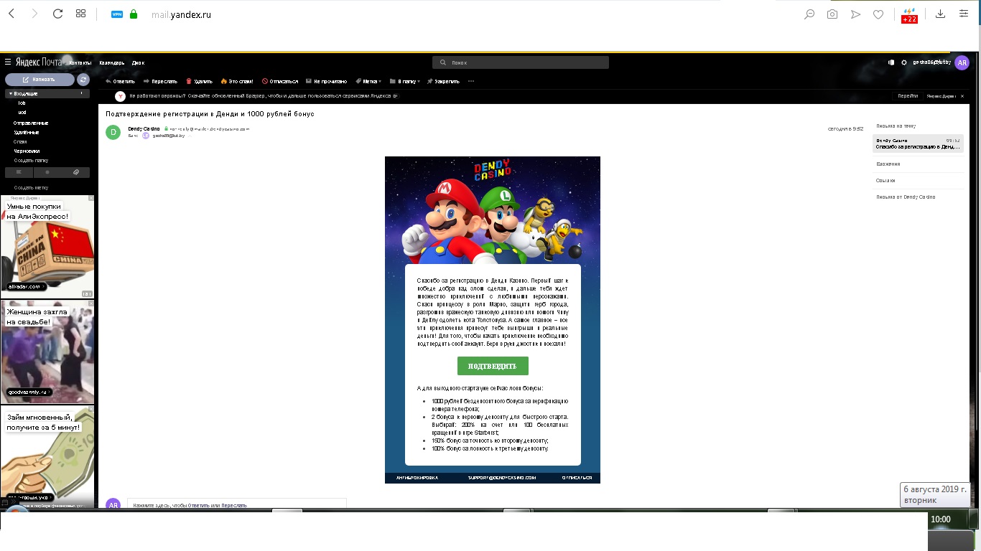
Task: Reload the mail.yandex.ru page
Action: point(58,14)
